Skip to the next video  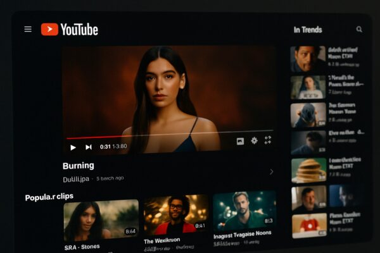[89, 147]
